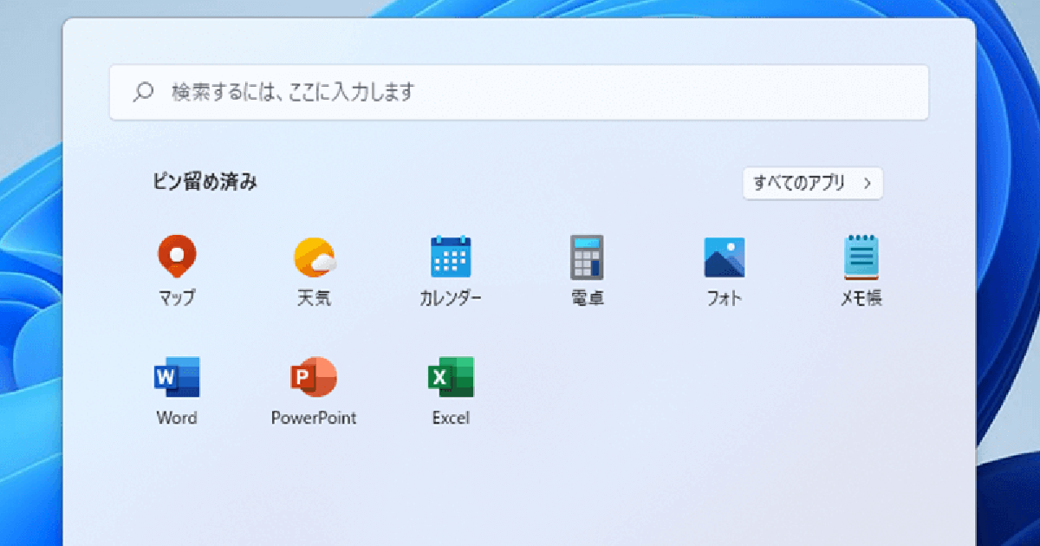Launch the 電卓 (Calculator) app icon
This screenshot has height=546, width=1040.
pyautogui.click(x=587, y=257)
